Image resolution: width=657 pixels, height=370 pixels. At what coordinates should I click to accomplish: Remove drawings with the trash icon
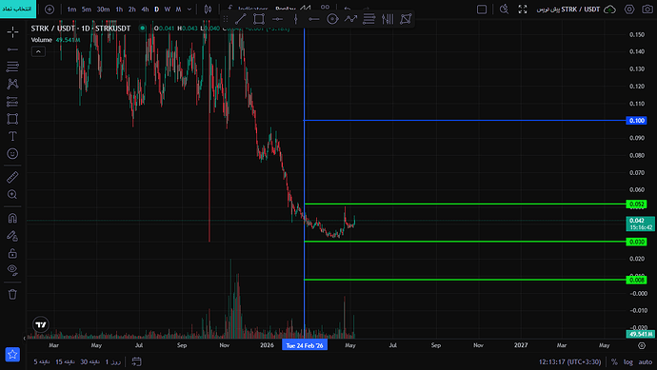[x=12, y=294]
